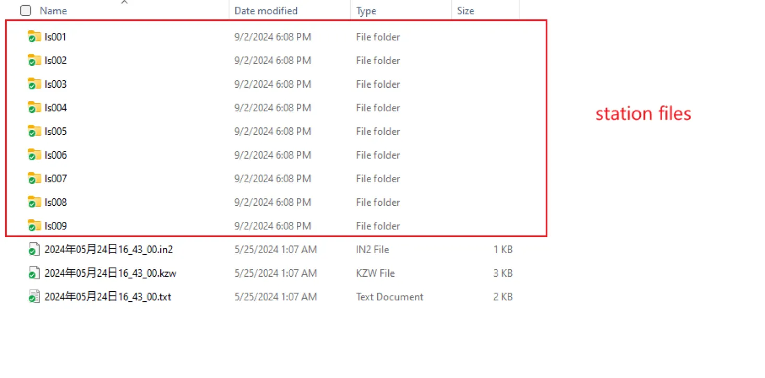The width and height of the screenshot is (765, 378).
Task: Click the ls007 folder icon
Action: point(34,179)
